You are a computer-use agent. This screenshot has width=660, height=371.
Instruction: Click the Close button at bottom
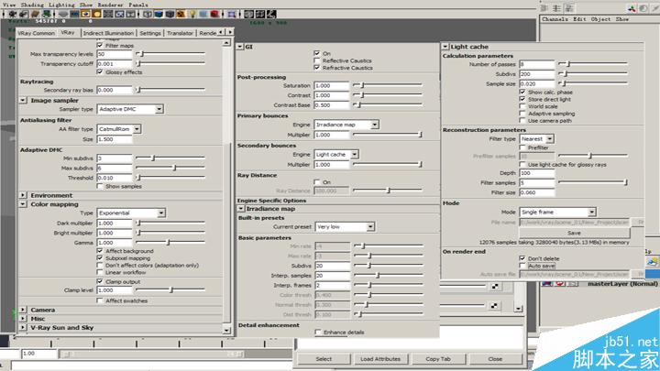pyautogui.click(x=495, y=359)
